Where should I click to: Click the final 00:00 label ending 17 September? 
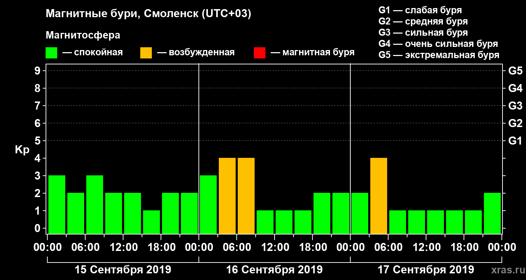pos(502,247)
